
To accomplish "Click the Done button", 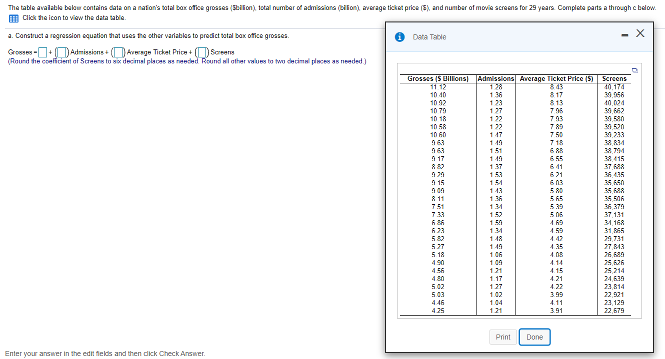I will point(534,337).
